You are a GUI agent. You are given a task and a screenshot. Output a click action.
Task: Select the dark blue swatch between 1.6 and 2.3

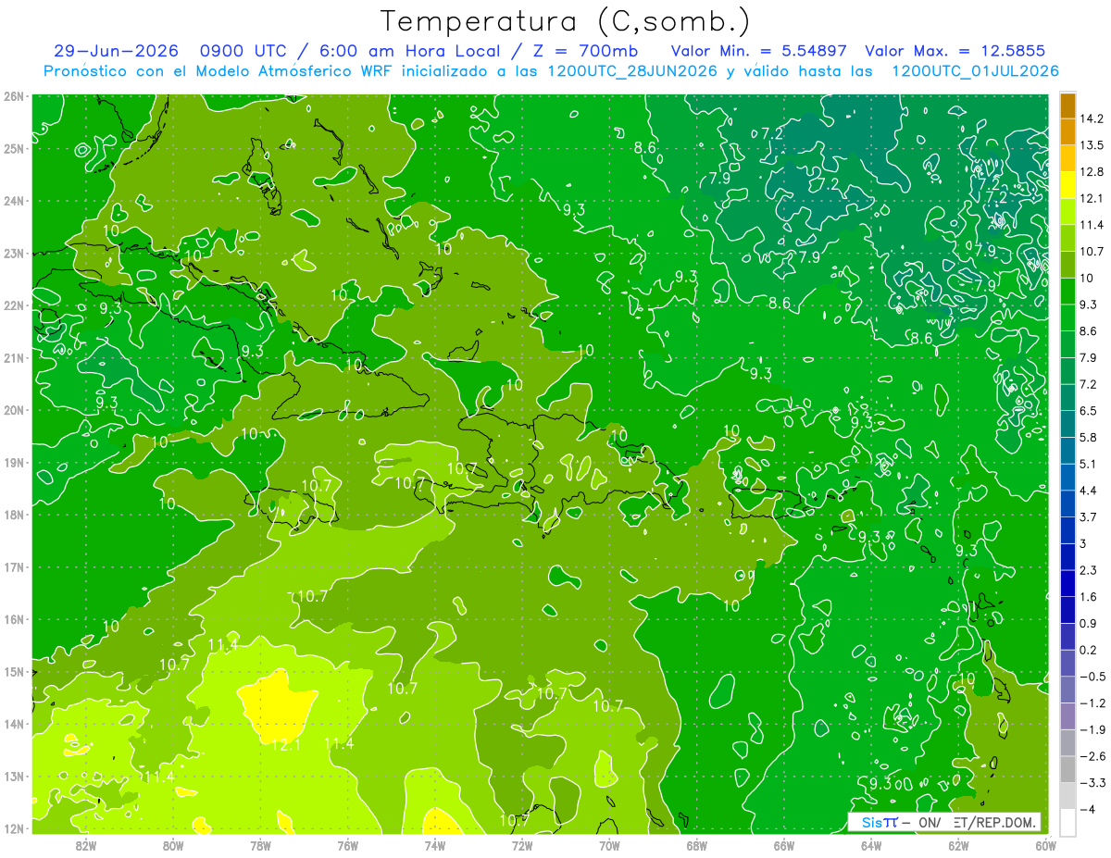(1067, 583)
